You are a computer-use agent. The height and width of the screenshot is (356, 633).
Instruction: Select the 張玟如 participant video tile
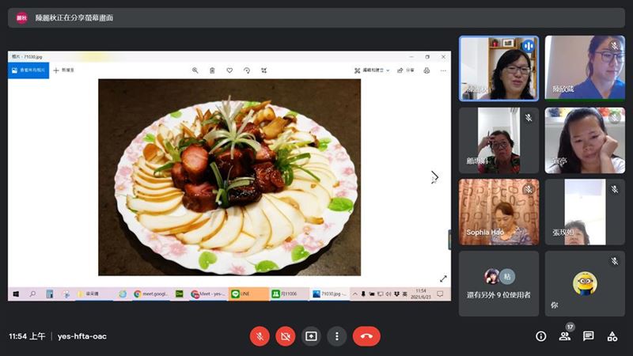(585, 212)
